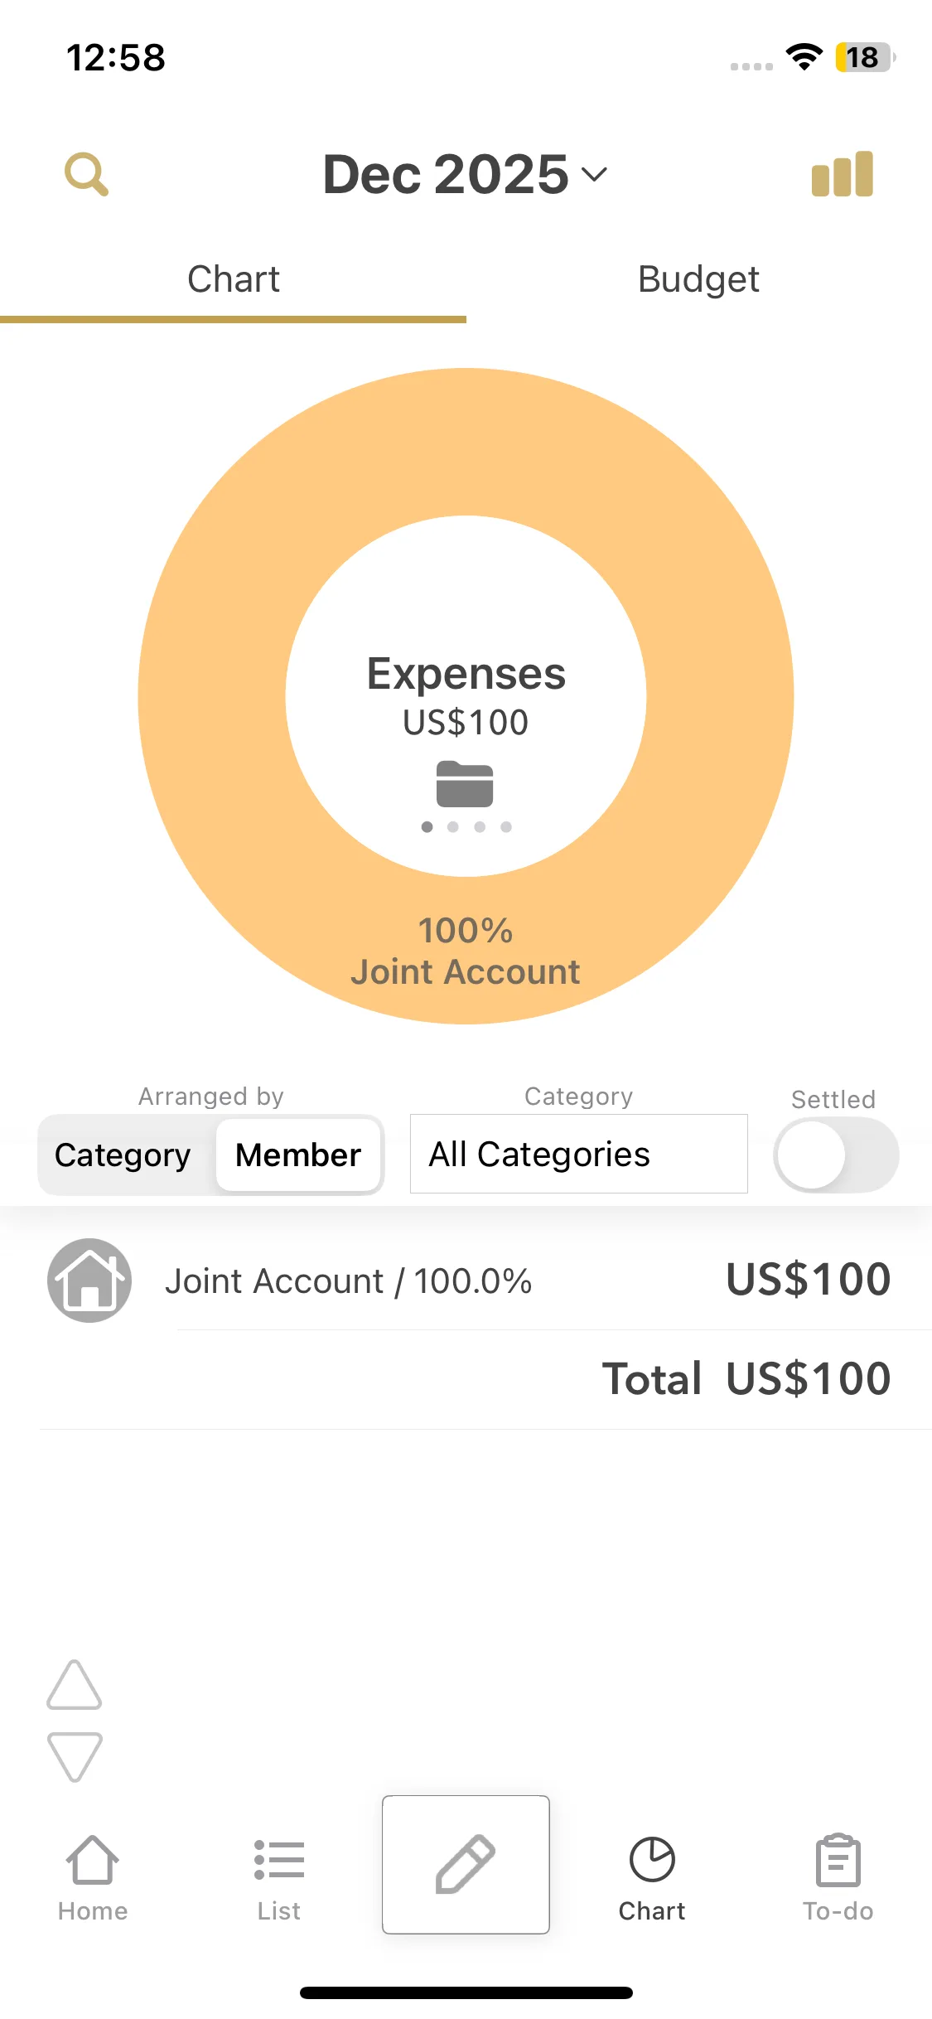932x2019 pixels.
Task: Tap the folder icon inside the donut
Action: click(x=465, y=783)
